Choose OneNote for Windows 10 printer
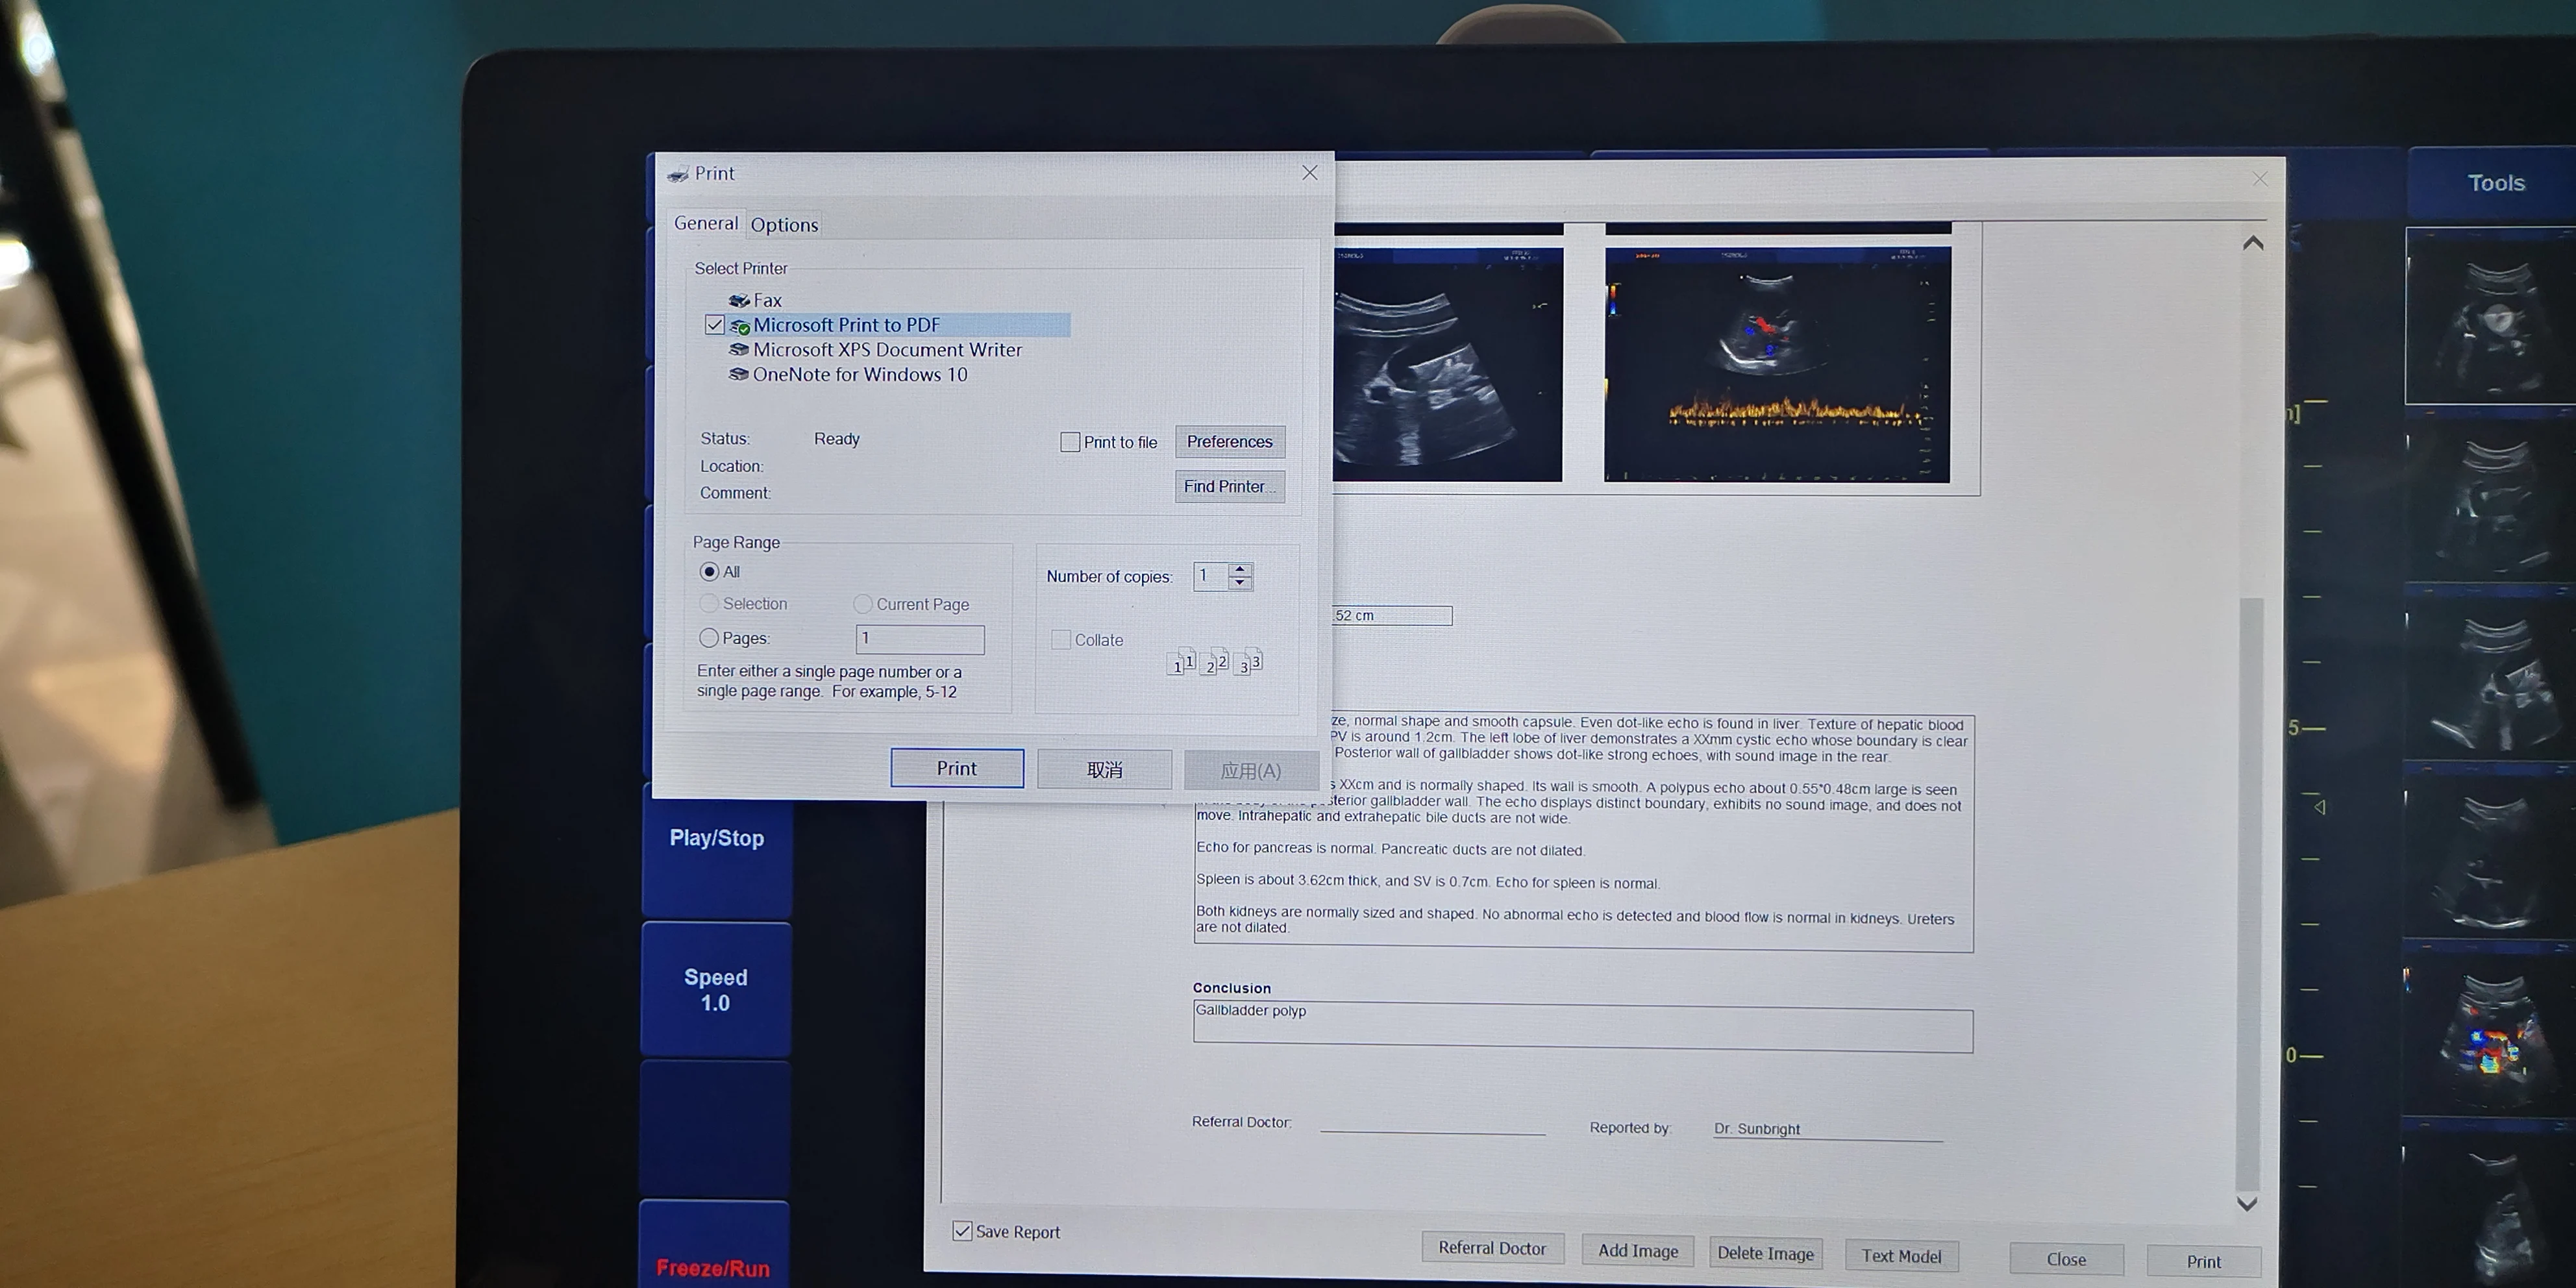The height and width of the screenshot is (1288, 2576). pyautogui.click(x=859, y=375)
